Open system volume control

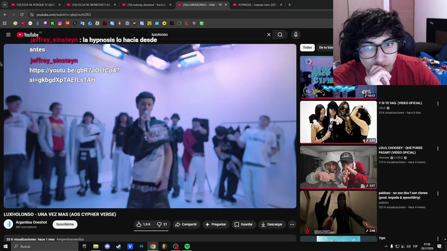pyautogui.click(x=409, y=246)
